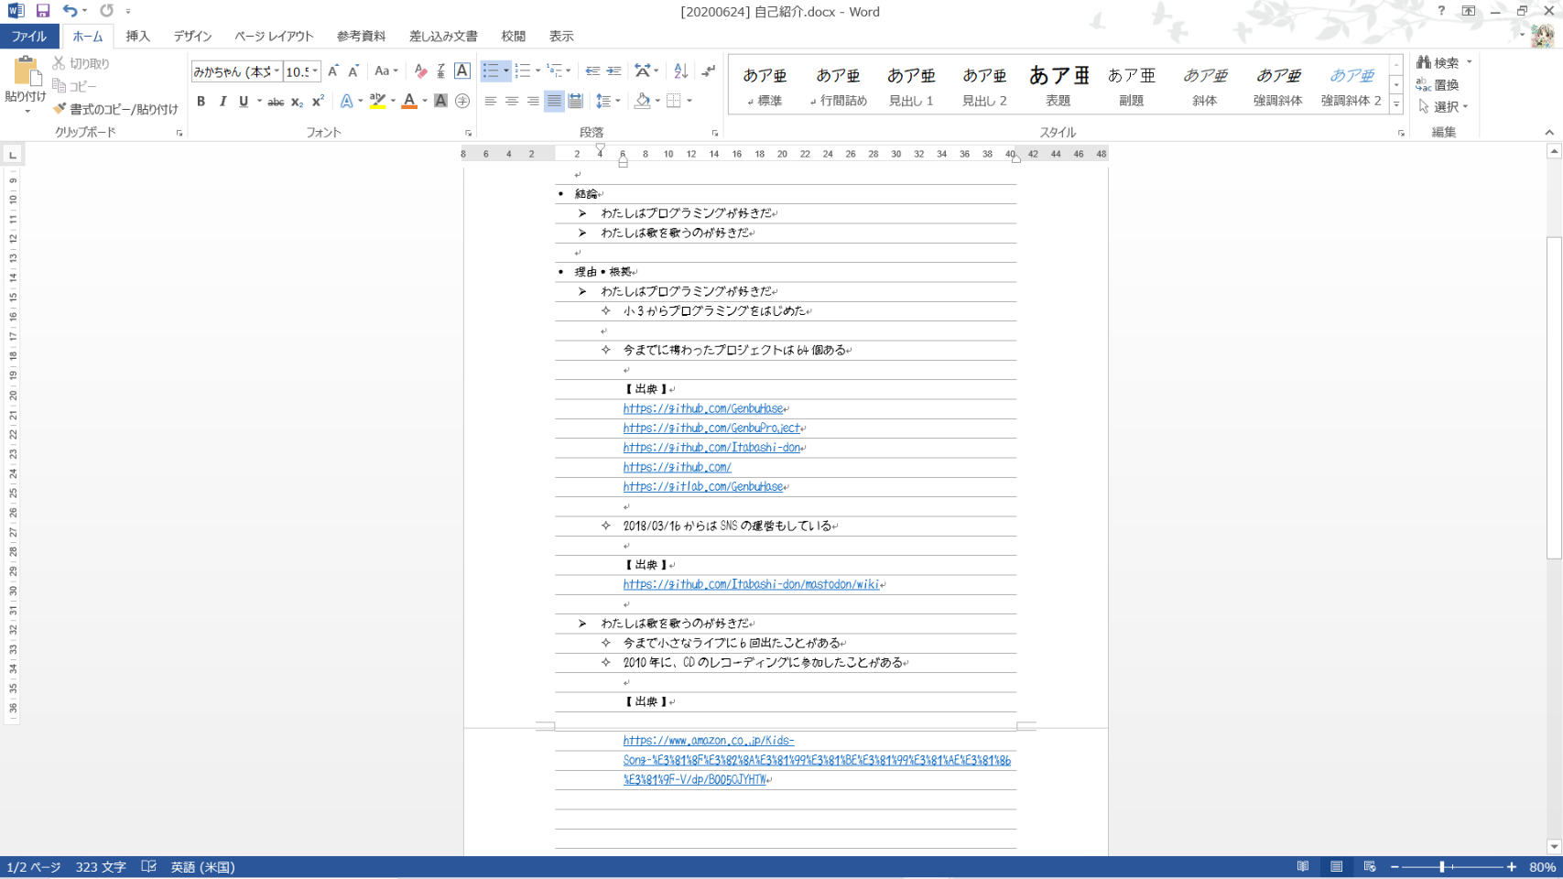This screenshot has height=879, width=1563.
Task: Click the Clear Formatting eraser icon
Action: 420,71
